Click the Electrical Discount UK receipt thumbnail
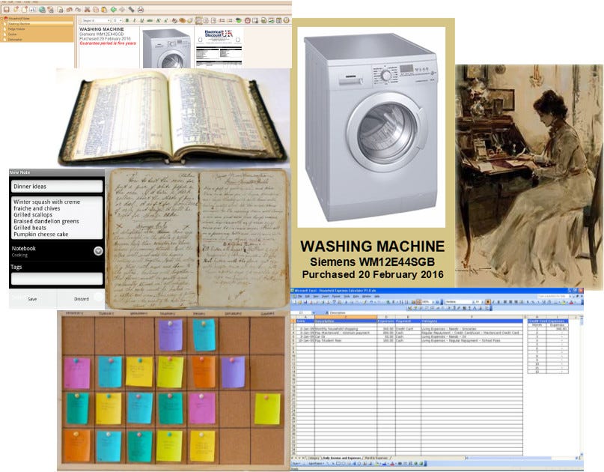This screenshot has width=604, height=472. pos(219,47)
